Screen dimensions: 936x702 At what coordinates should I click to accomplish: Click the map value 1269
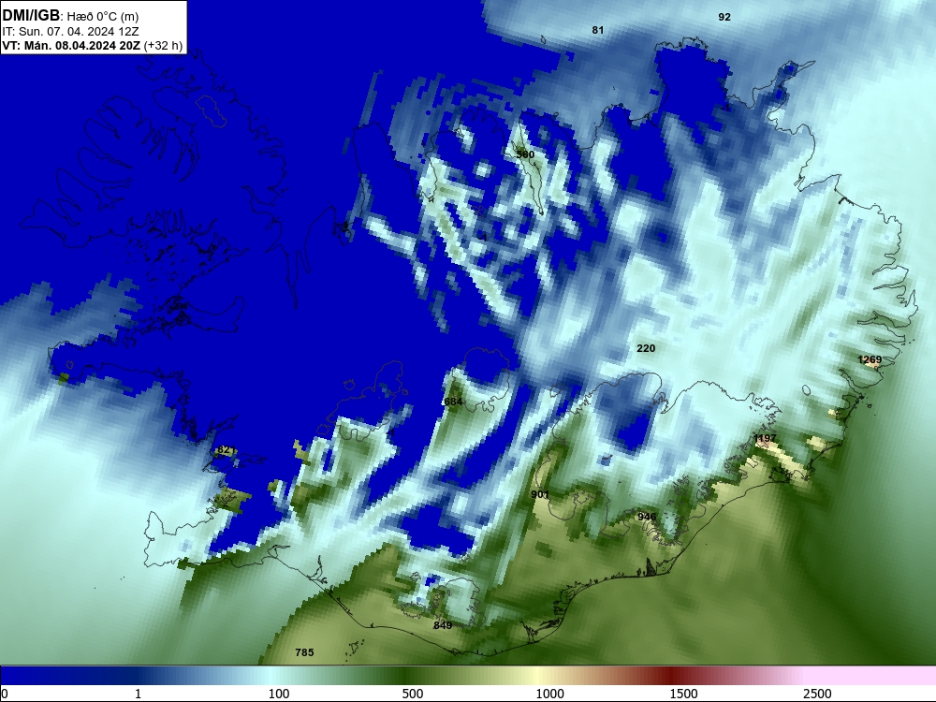(870, 359)
